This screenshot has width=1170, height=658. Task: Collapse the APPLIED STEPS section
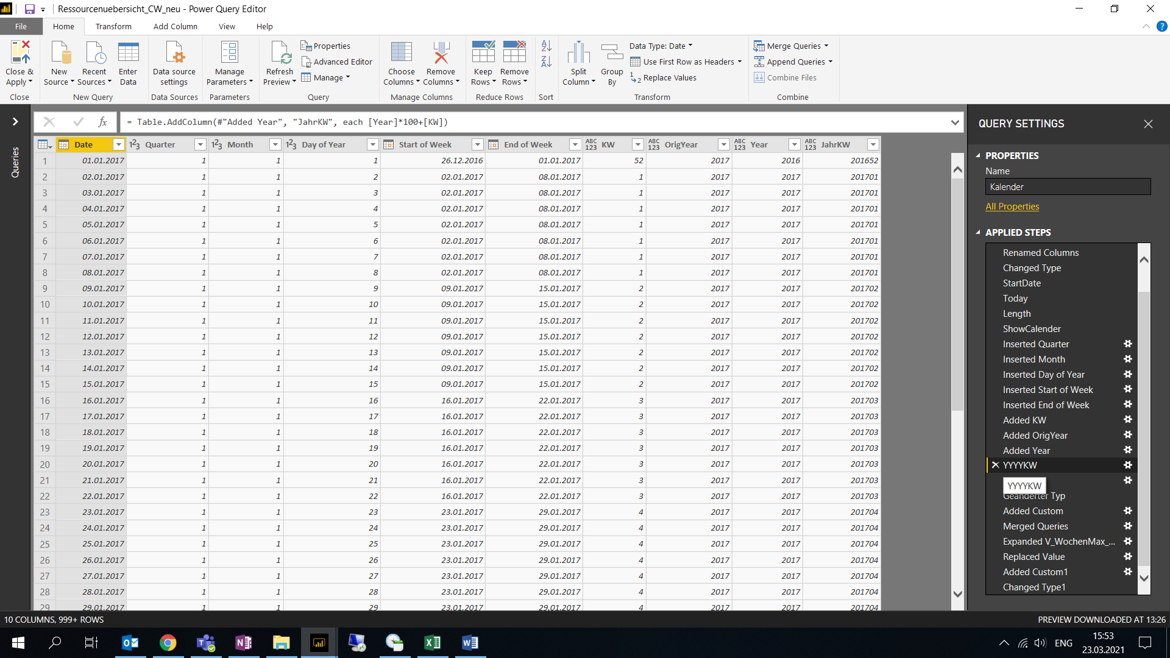978,232
